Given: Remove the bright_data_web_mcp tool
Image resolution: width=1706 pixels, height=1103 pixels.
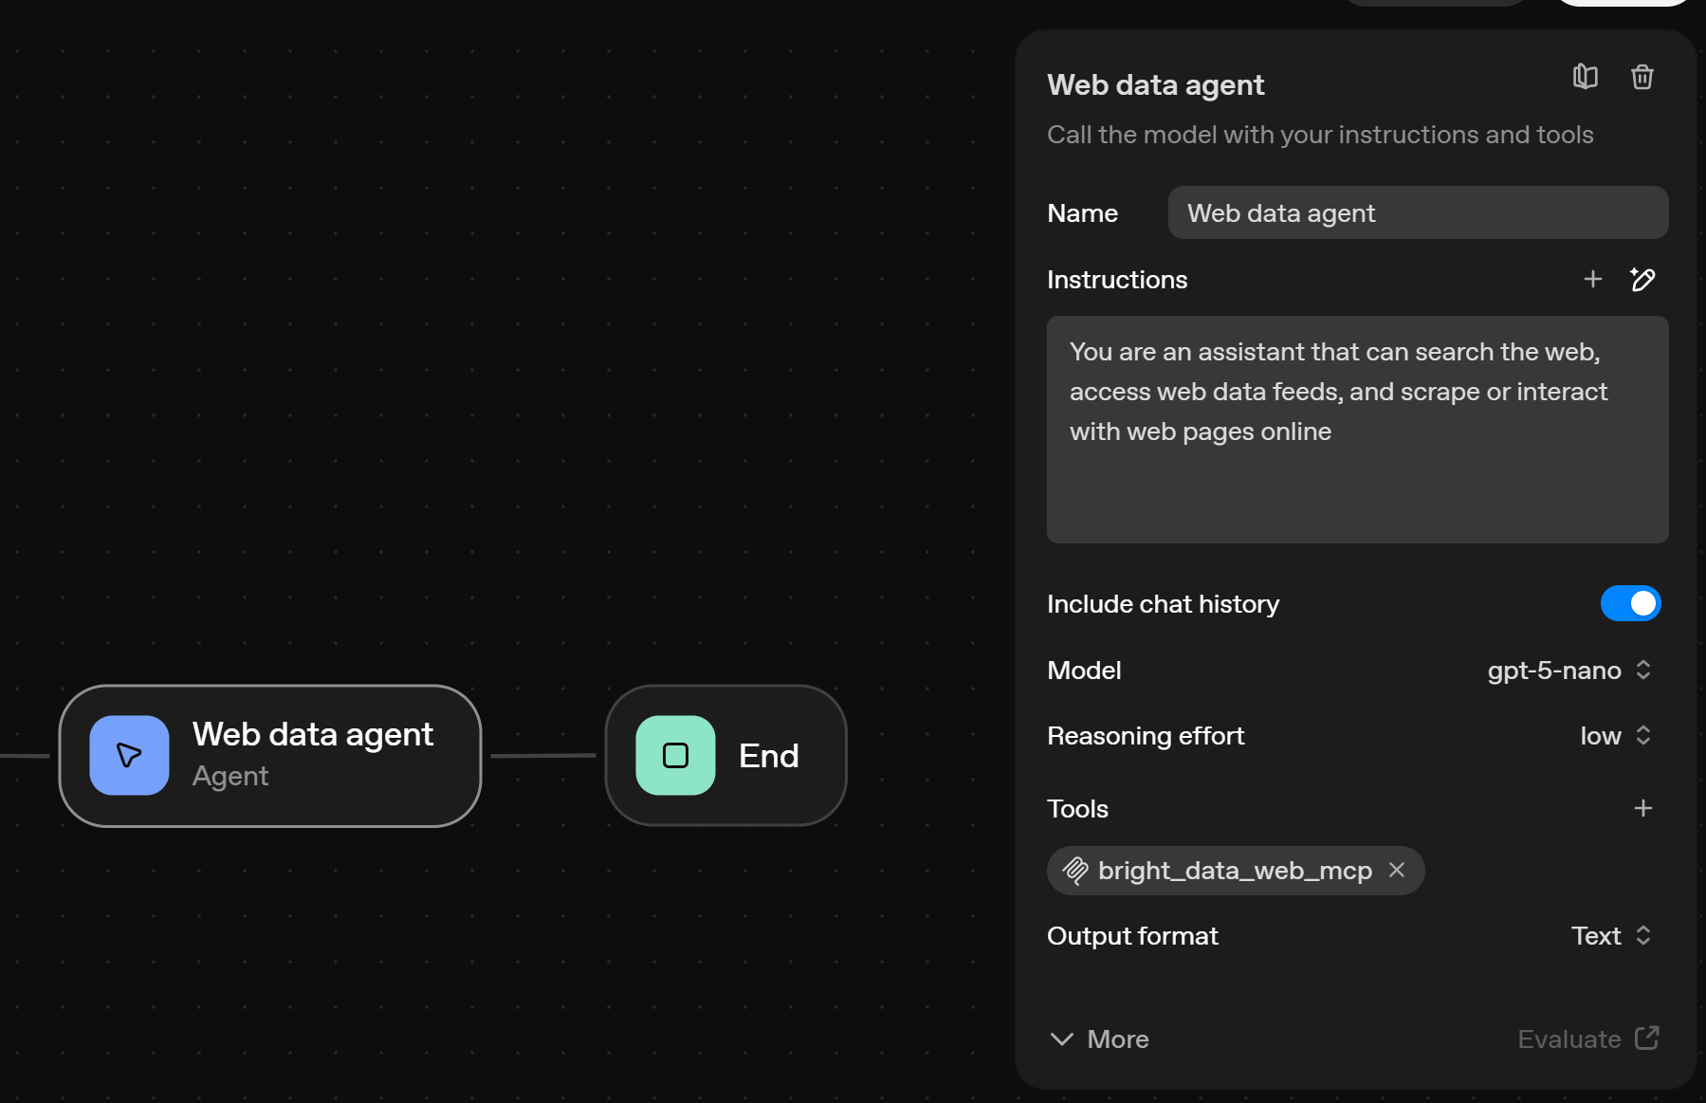Looking at the screenshot, I should [x=1396, y=870].
